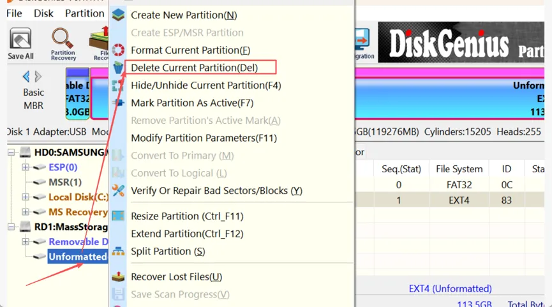Click the Delete Current Partition trash icon
The height and width of the screenshot is (307, 552).
(x=118, y=68)
